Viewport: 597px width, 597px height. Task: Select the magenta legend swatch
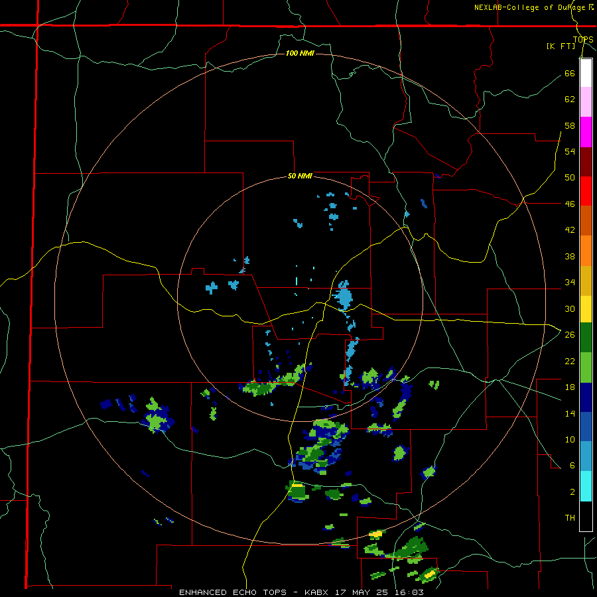tap(586, 132)
